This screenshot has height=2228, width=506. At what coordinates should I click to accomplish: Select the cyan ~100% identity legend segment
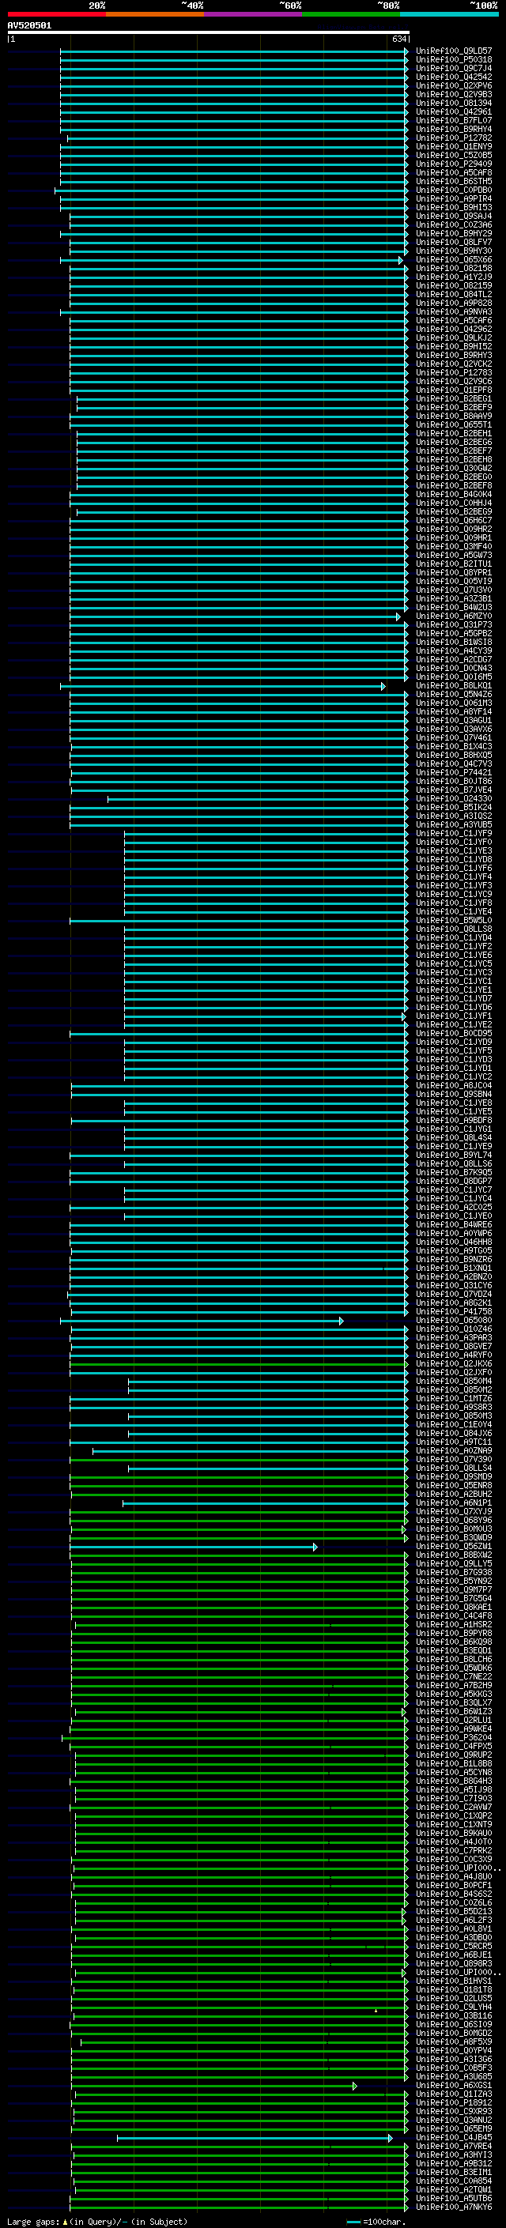pos(449,14)
